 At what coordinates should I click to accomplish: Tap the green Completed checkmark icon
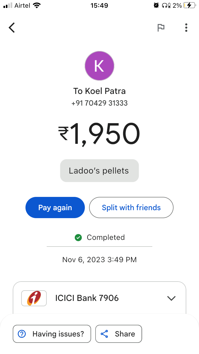tap(78, 238)
